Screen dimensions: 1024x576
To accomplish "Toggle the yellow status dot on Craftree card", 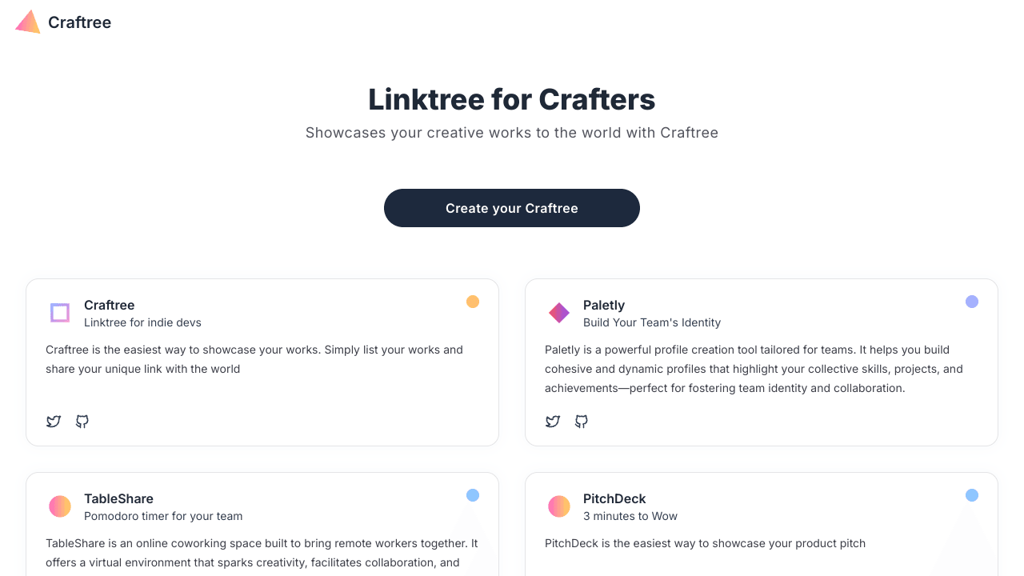I will tap(473, 302).
